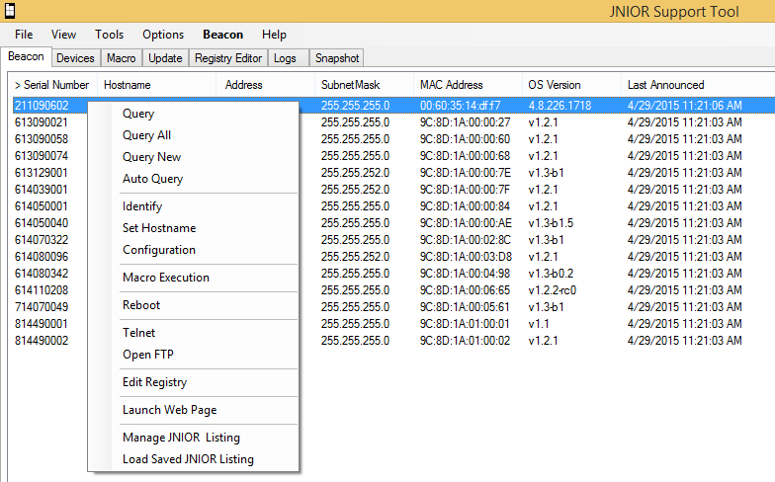775x482 pixels.
Task: Open the Tools menu
Action: [109, 35]
